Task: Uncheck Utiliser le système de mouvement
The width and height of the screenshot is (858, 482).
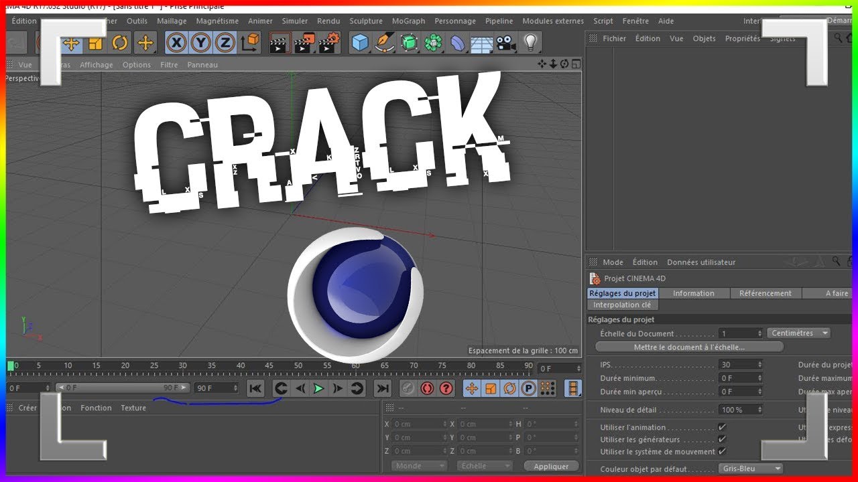Action: coord(722,451)
